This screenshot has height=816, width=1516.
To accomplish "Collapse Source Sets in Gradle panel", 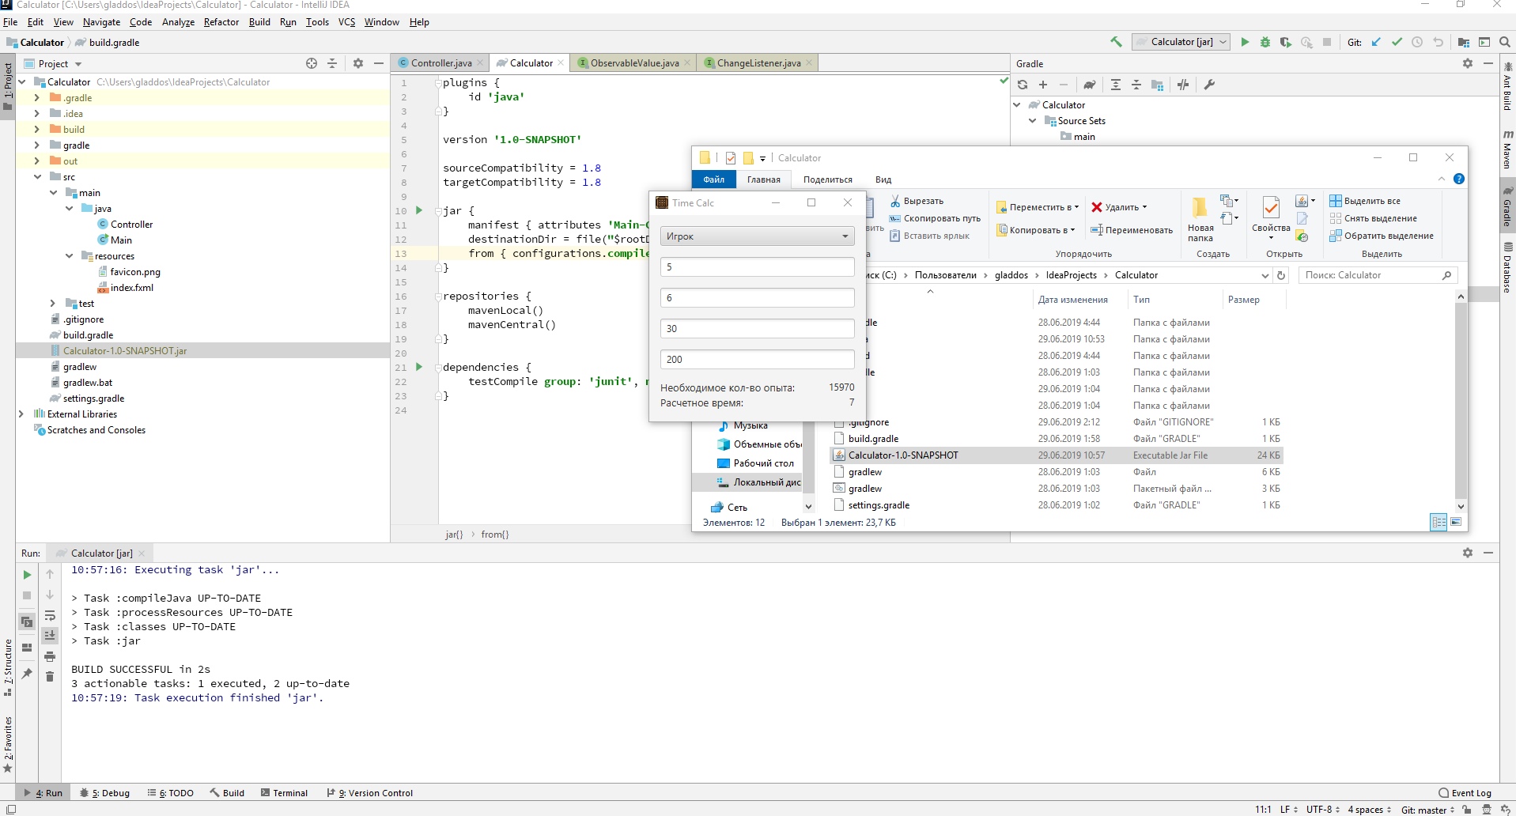I will 1033,121.
